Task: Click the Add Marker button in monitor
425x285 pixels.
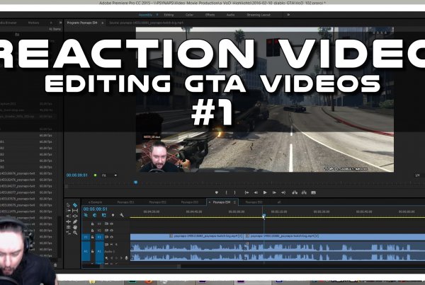Action: pyautogui.click(x=217, y=192)
